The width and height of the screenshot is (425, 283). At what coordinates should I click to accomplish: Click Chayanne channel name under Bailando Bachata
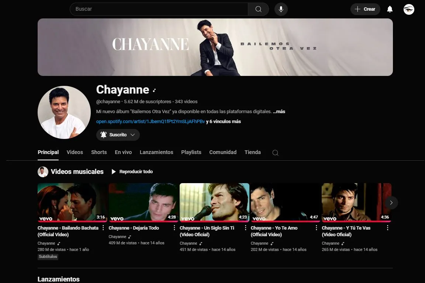tap(46, 244)
